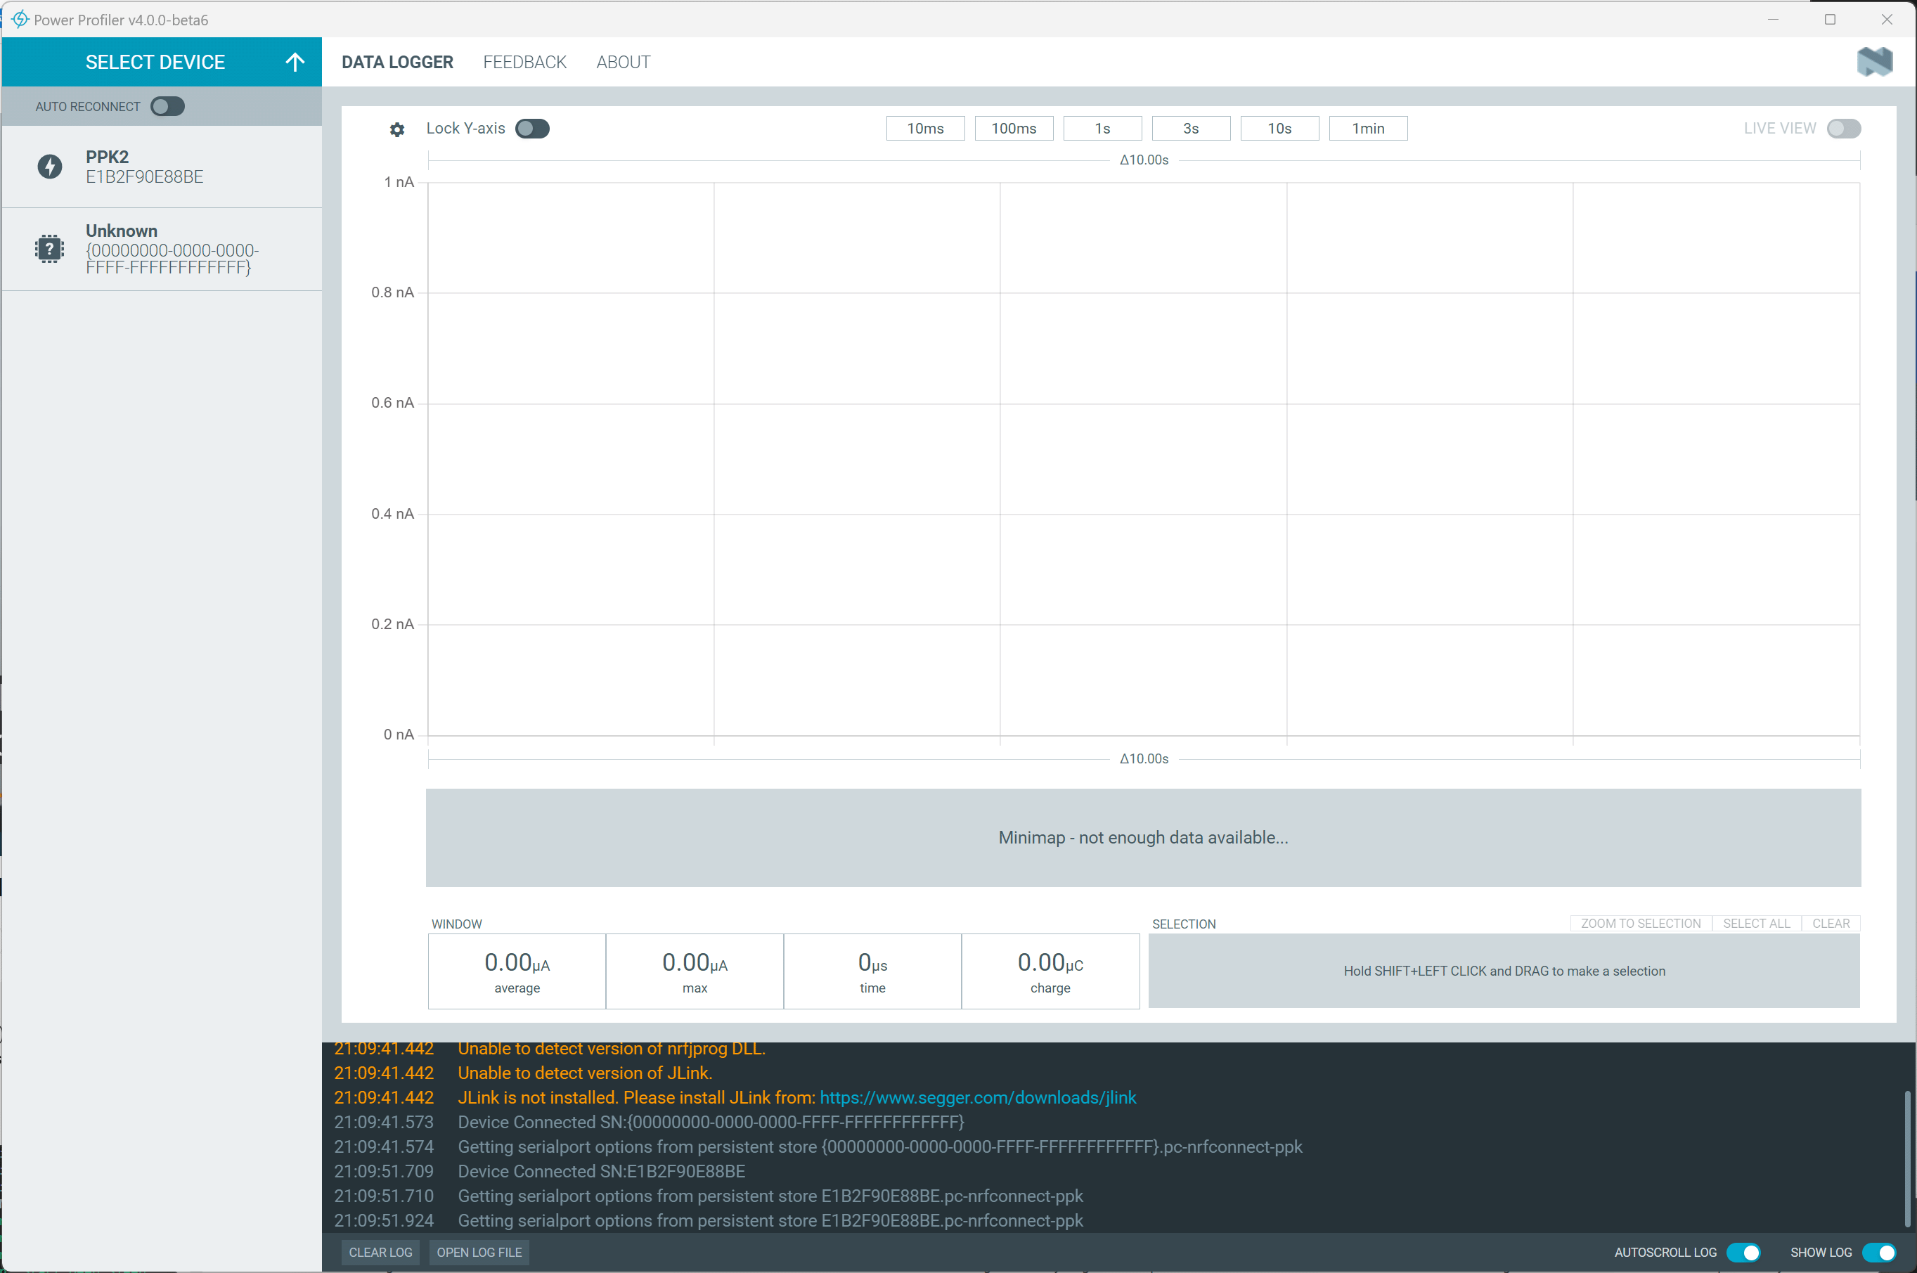Image resolution: width=1917 pixels, height=1273 pixels.
Task: Click the 0.6 nA y-axis label
Action: tap(392, 403)
